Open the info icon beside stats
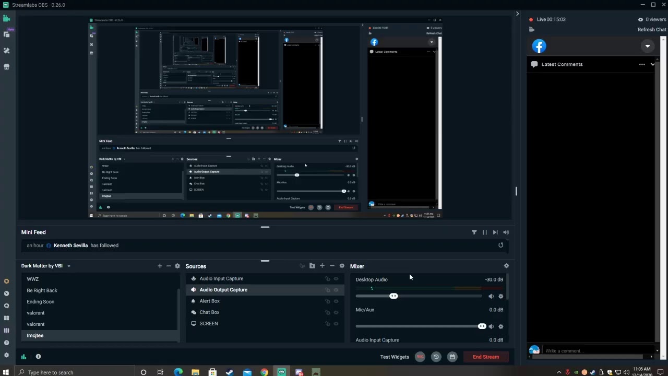 point(38,357)
